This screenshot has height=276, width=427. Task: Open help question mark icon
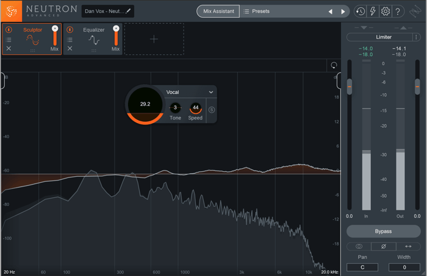(x=398, y=12)
